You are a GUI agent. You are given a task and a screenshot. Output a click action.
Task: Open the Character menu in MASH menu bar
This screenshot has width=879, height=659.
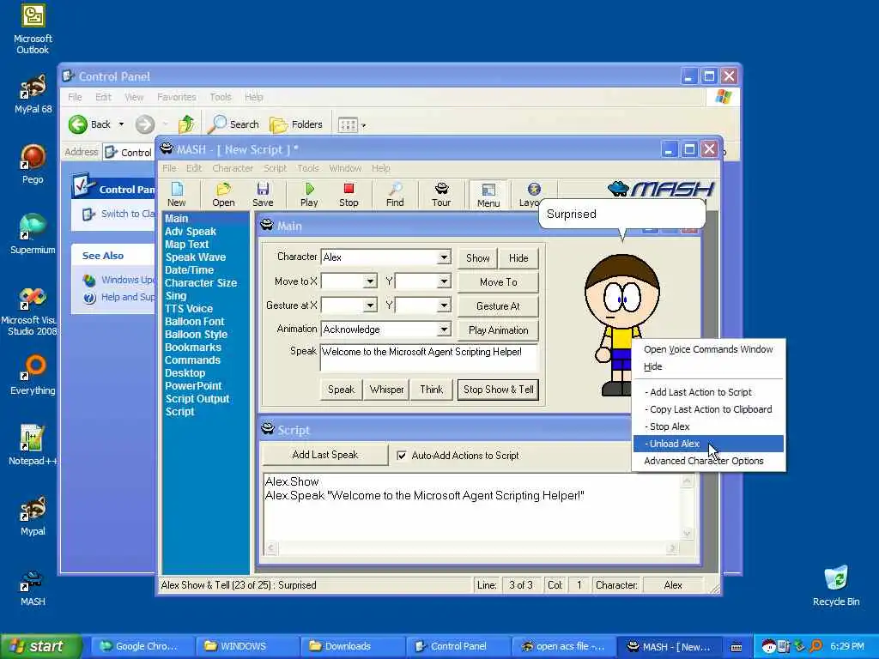tap(232, 168)
